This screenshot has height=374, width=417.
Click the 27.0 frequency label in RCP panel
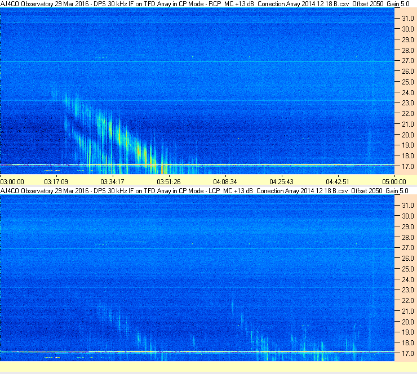click(x=407, y=61)
